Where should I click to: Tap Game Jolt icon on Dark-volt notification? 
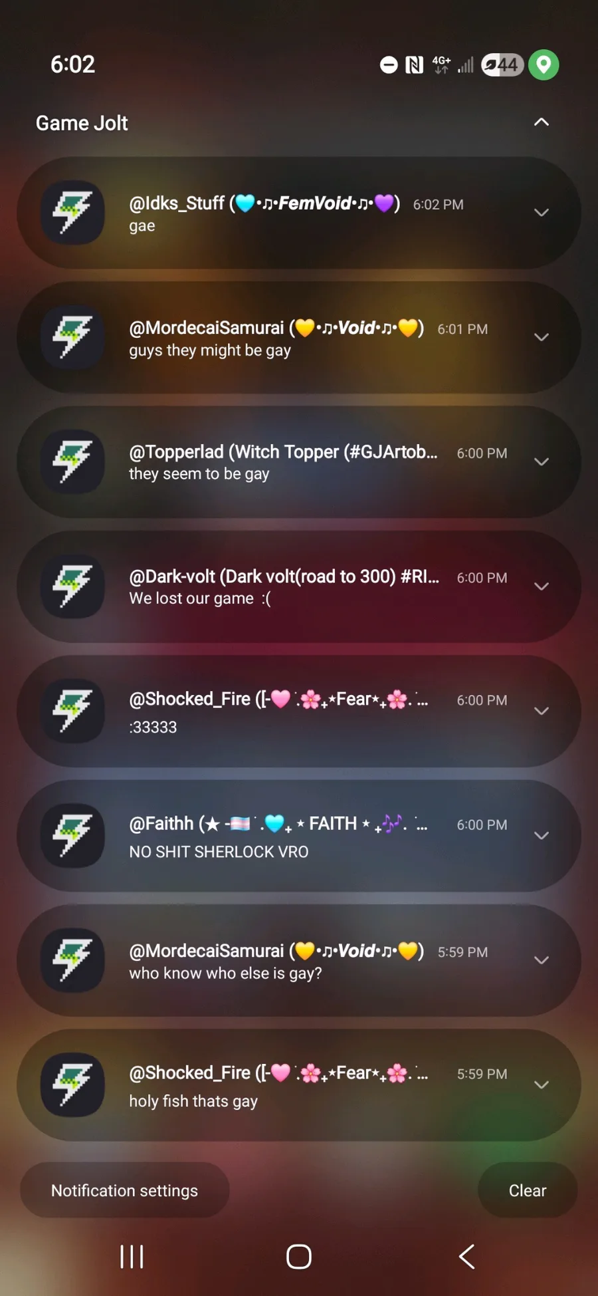click(x=73, y=586)
